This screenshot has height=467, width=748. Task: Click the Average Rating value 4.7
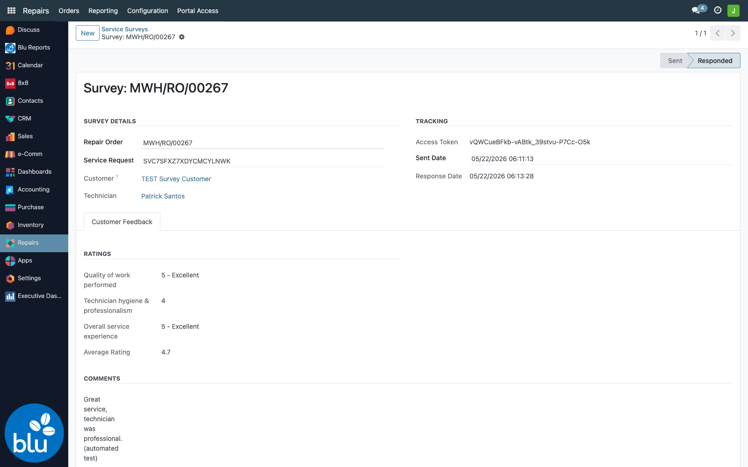click(x=166, y=352)
